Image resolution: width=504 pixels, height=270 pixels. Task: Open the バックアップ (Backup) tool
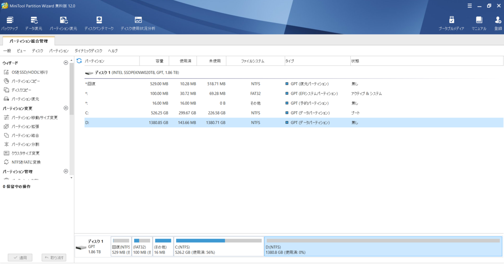[x=9, y=23]
